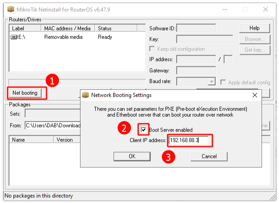Click the netmask field after the slash
This screenshot has height=203, width=279.
pos(228,59)
